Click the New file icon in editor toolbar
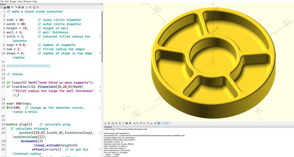 tap(1, 7)
